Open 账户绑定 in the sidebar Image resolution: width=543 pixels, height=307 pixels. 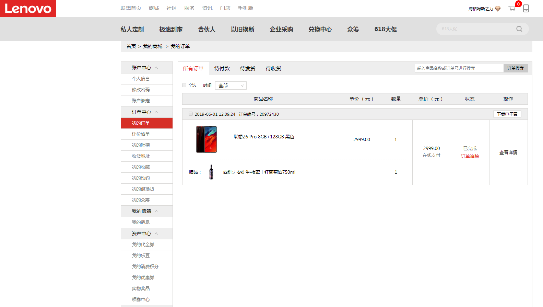click(147, 101)
